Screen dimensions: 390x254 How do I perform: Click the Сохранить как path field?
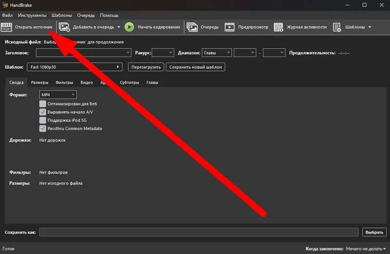(x=199, y=232)
